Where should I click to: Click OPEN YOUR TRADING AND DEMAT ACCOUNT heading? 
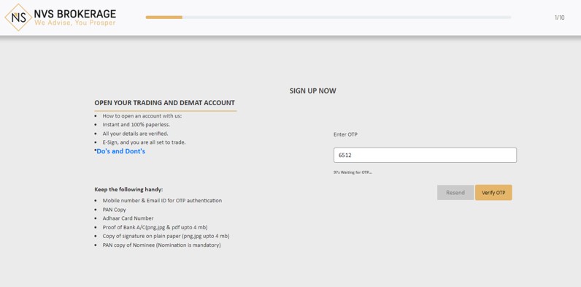pos(164,103)
